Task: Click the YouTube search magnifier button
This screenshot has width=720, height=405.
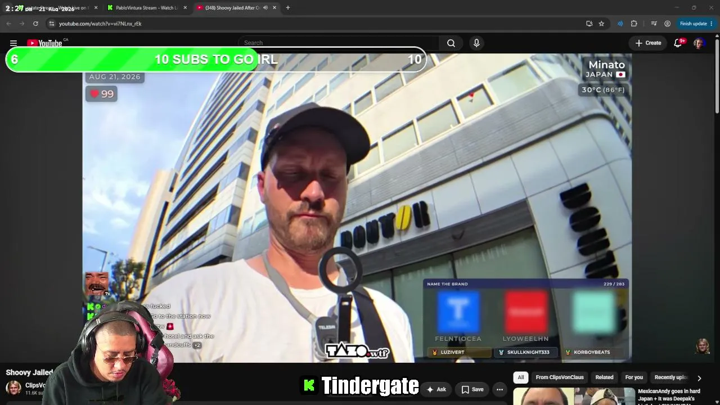Action: point(451,43)
